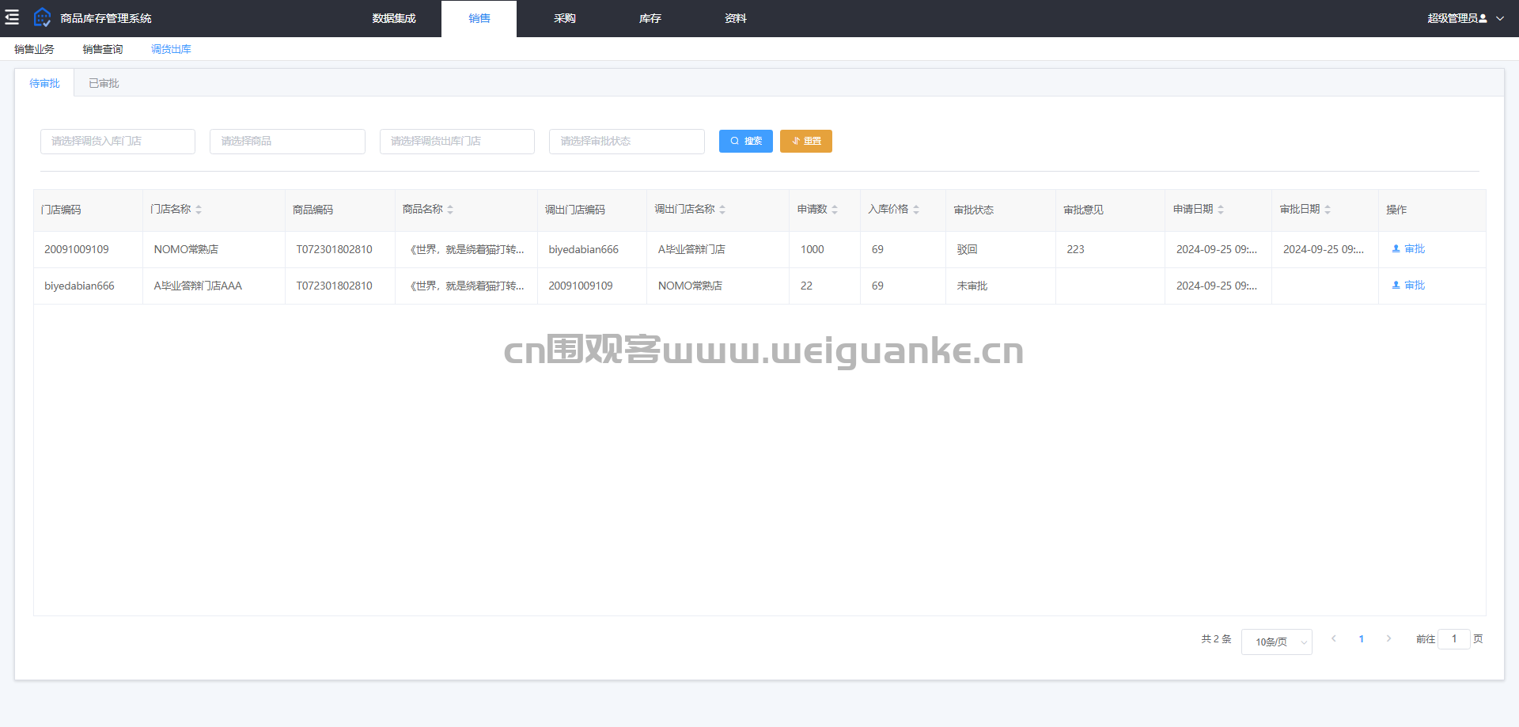Open the 数据集成 top menu
The image size is (1519, 727).
coord(394,18)
